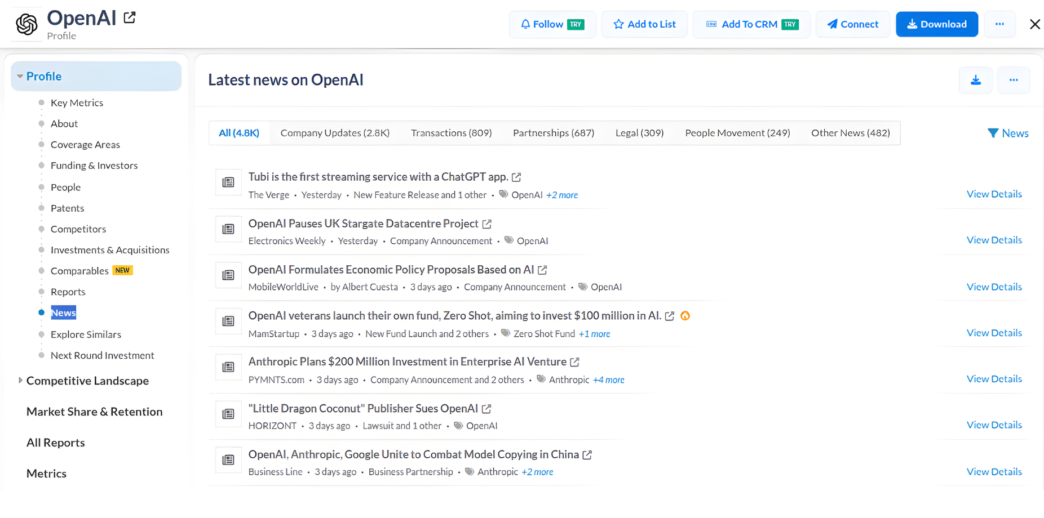The width and height of the screenshot is (1044, 518).
Task: Switch to Other News (482) tab
Action: click(x=851, y=133)
